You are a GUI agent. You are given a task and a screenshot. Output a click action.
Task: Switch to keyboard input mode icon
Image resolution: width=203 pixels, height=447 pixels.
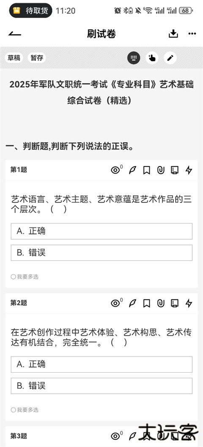point(134,58)
